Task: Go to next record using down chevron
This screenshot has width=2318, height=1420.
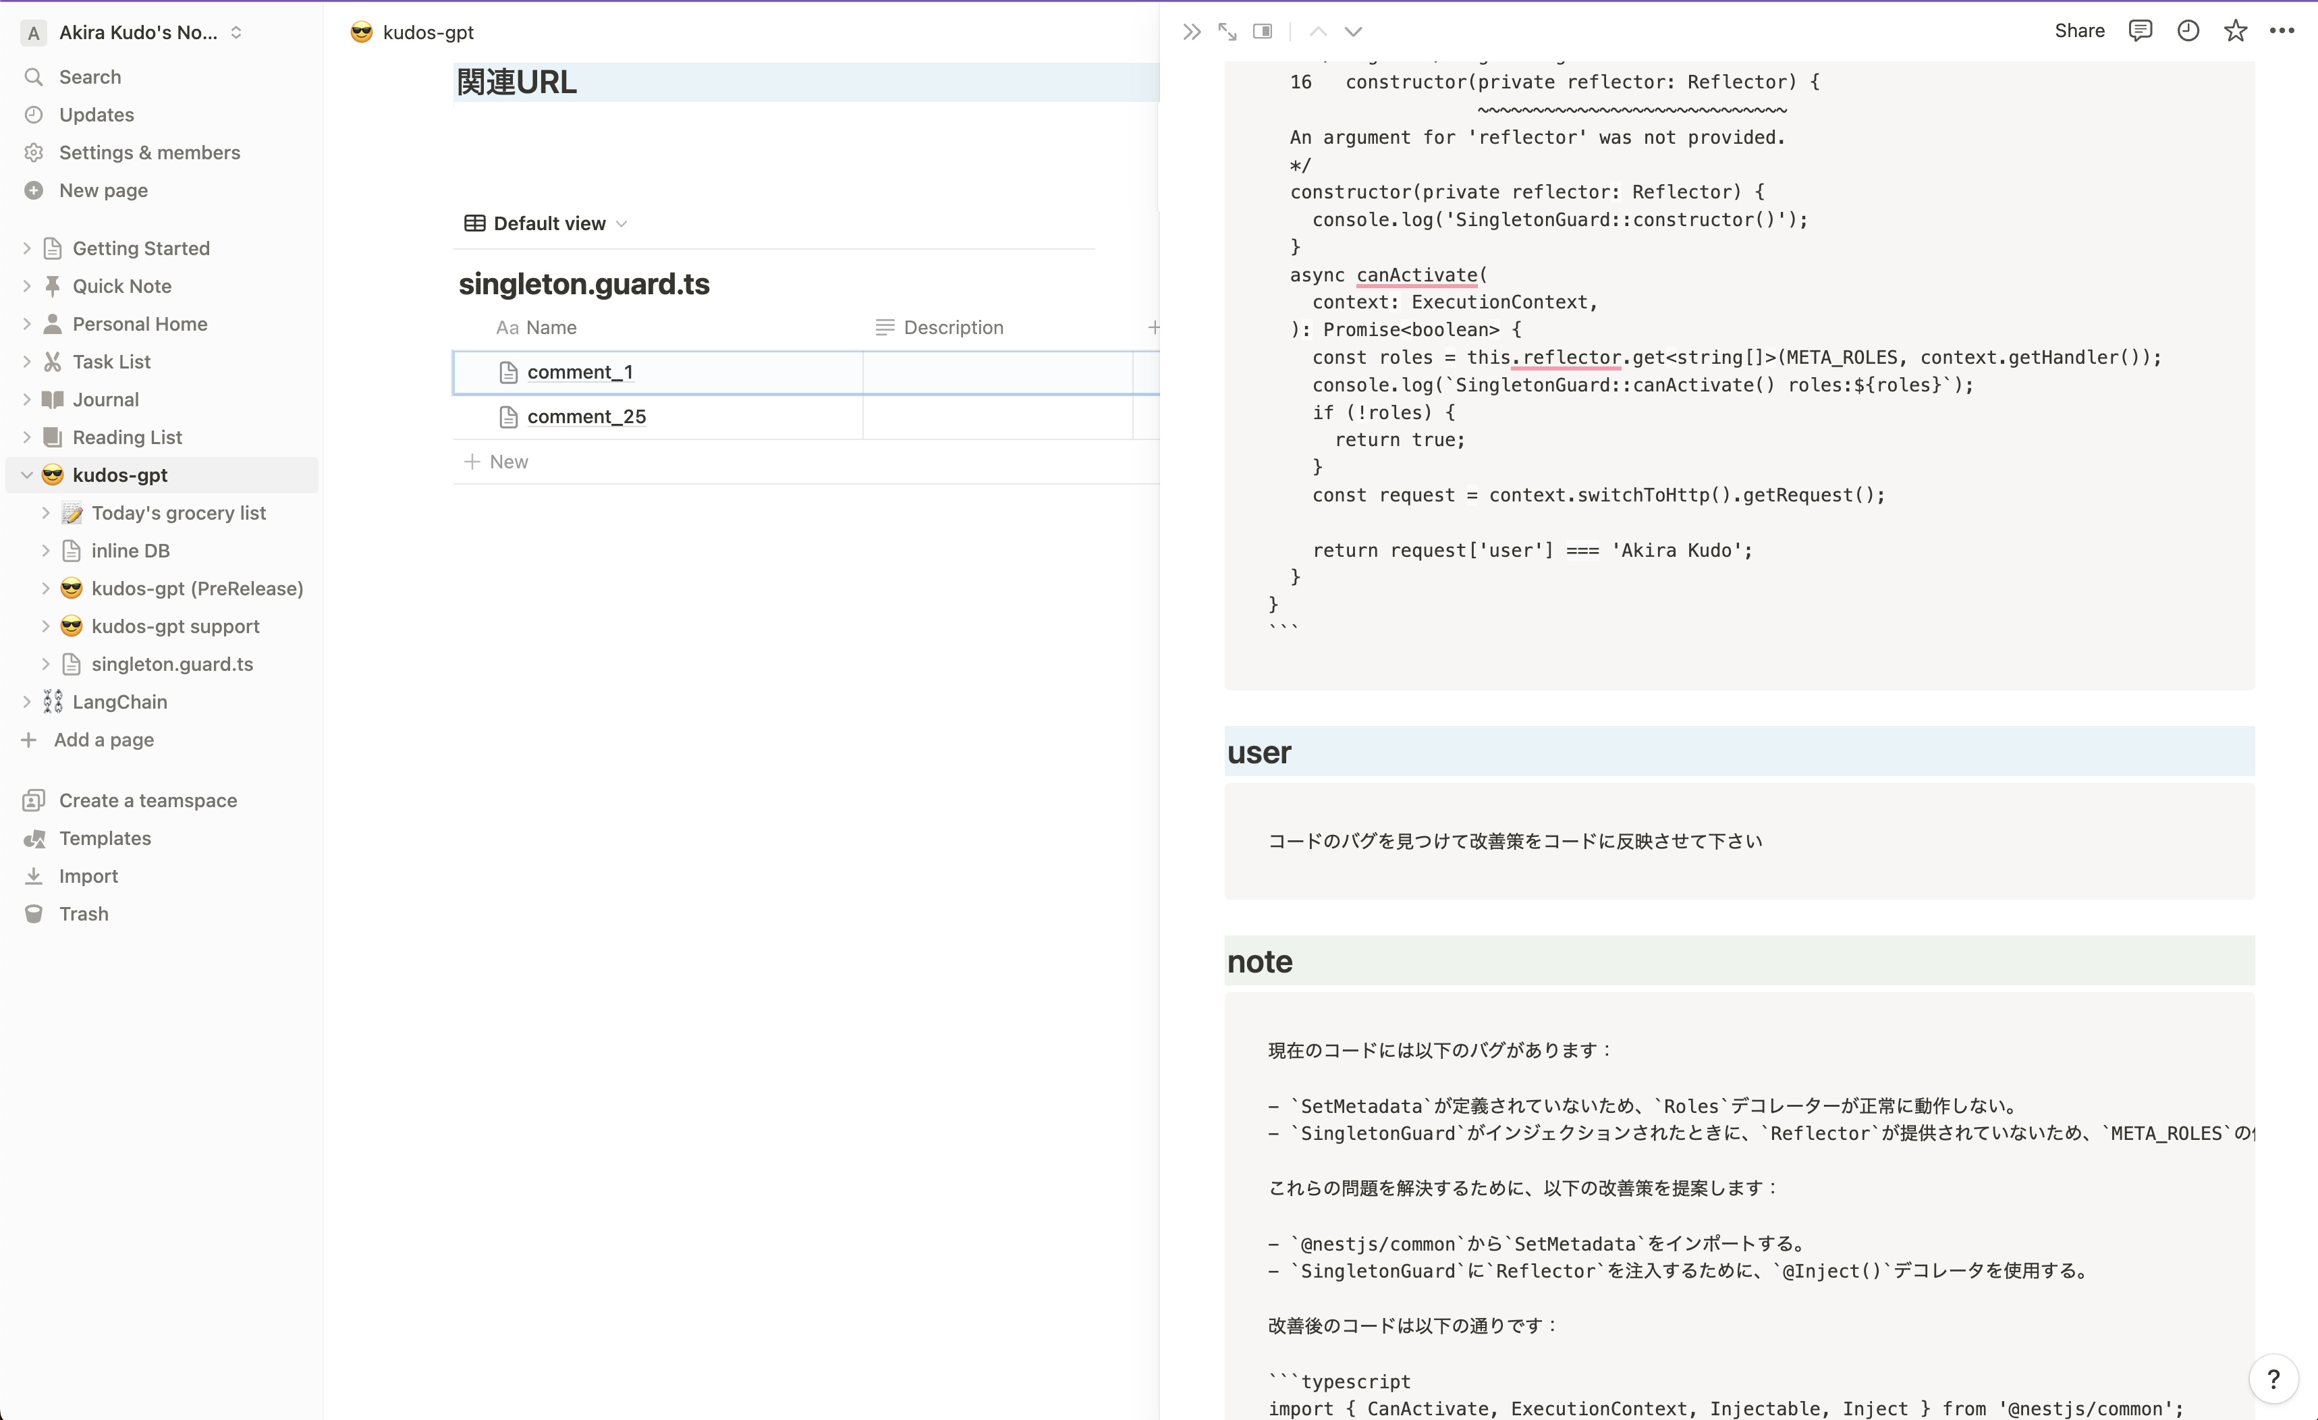Action: (x=1353, y=32)
